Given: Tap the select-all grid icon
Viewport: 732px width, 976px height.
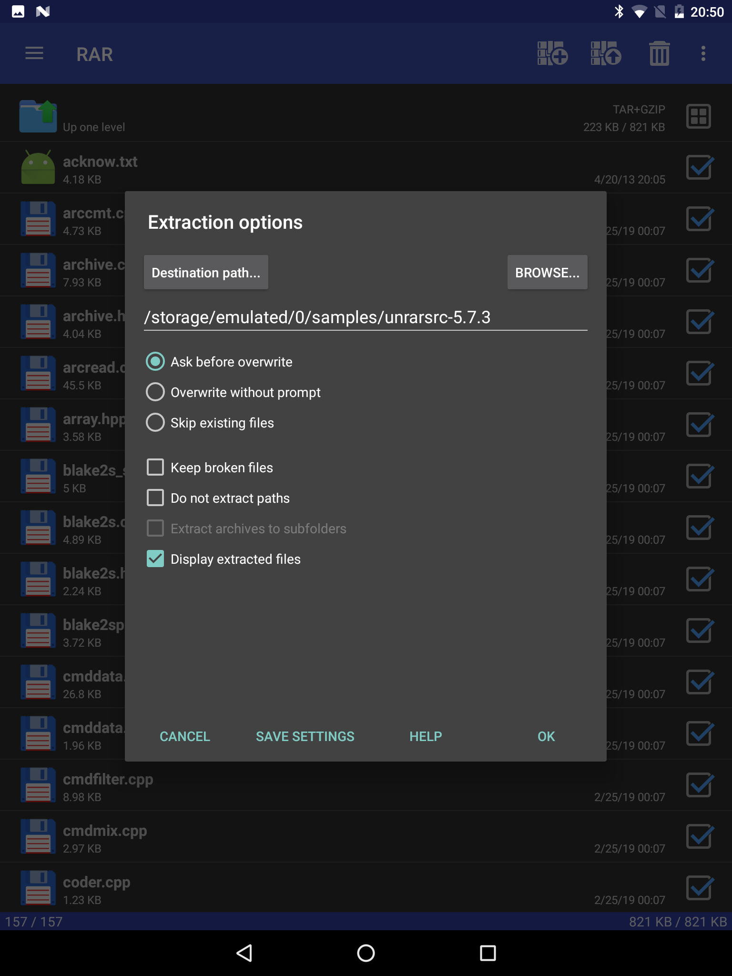Looking at the screenshot, I should (x=698, y=117).
